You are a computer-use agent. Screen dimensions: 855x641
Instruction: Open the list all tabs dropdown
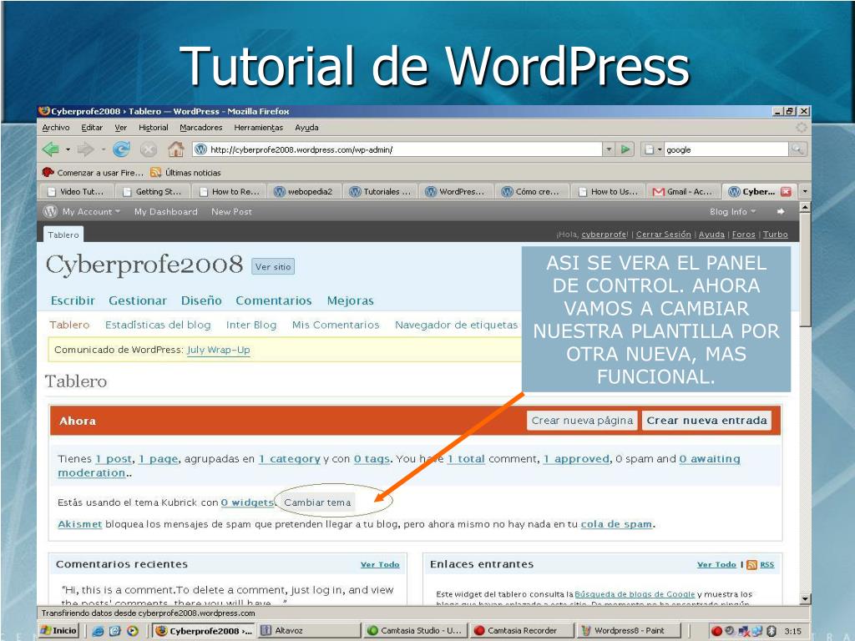[x=804, y=191]
